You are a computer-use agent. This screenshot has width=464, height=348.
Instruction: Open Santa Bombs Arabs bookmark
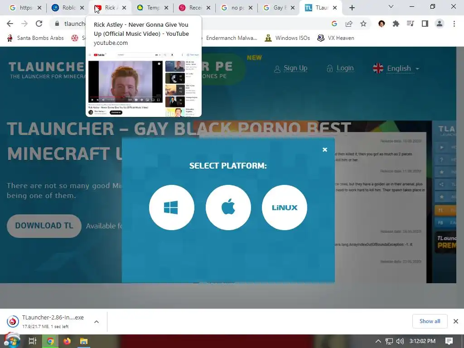[35, 38]
